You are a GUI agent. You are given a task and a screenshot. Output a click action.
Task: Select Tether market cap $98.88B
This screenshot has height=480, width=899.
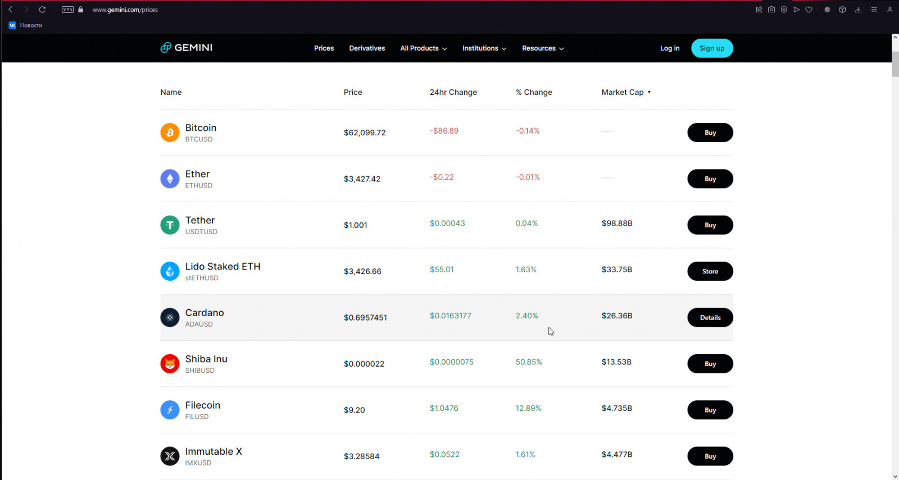click(617, 223)
